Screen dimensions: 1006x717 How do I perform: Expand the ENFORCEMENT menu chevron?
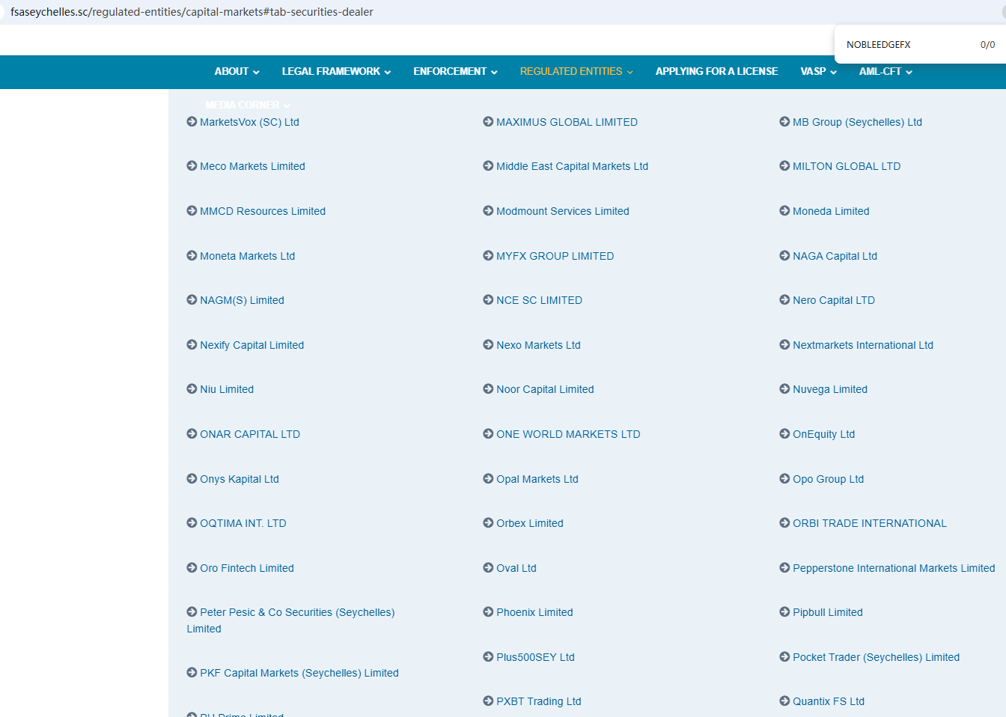coord(494,73)
